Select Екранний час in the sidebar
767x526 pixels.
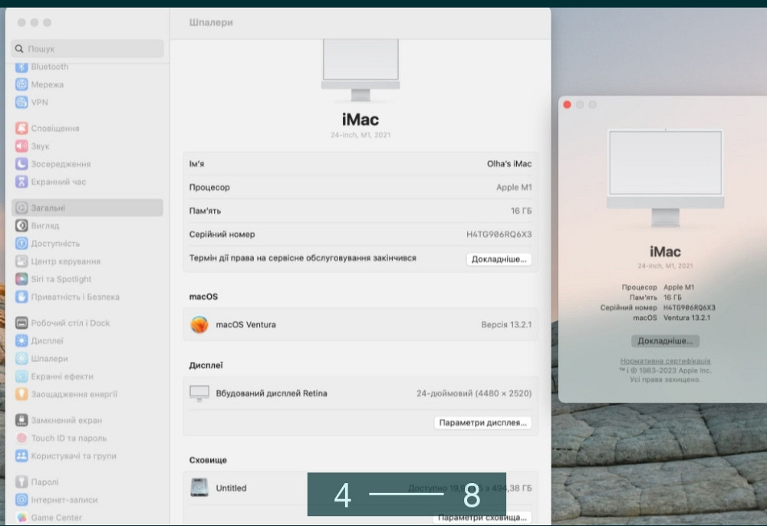(54, 182)
